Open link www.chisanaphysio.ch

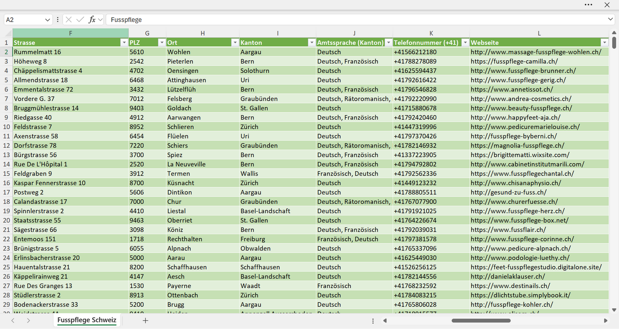click(x=516, y=183)
